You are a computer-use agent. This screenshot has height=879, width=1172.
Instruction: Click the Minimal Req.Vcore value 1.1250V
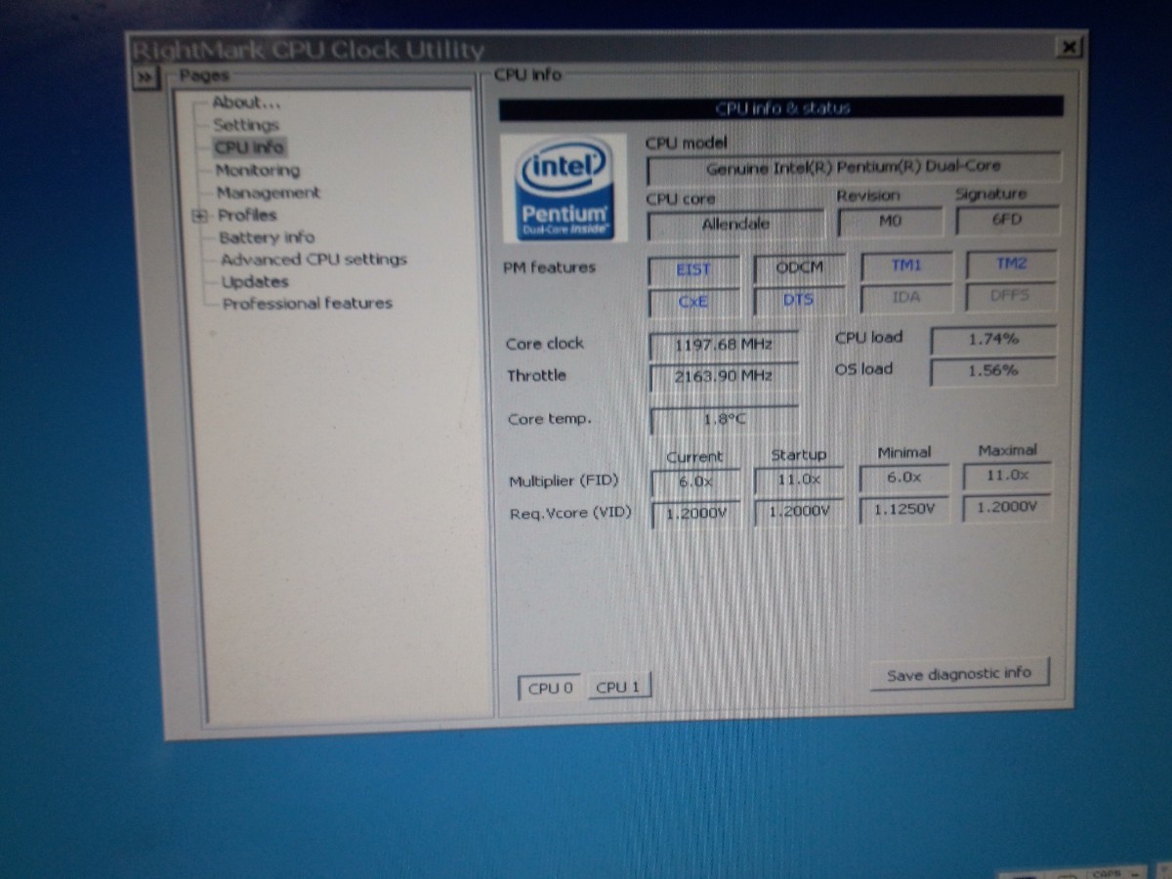903,510
